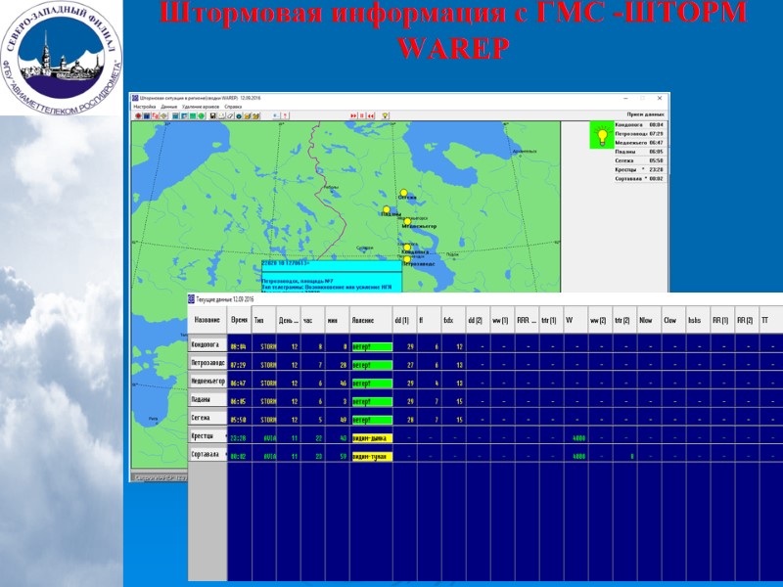This screenshot has width=783, height=587.
Task: Open the Справка menu
Action: coord(233,107)
